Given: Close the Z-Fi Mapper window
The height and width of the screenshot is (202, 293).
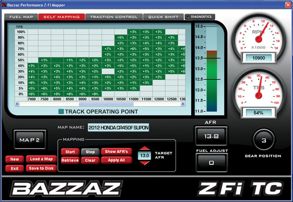Looking at the screenshot, I should (x=288, y=5).
